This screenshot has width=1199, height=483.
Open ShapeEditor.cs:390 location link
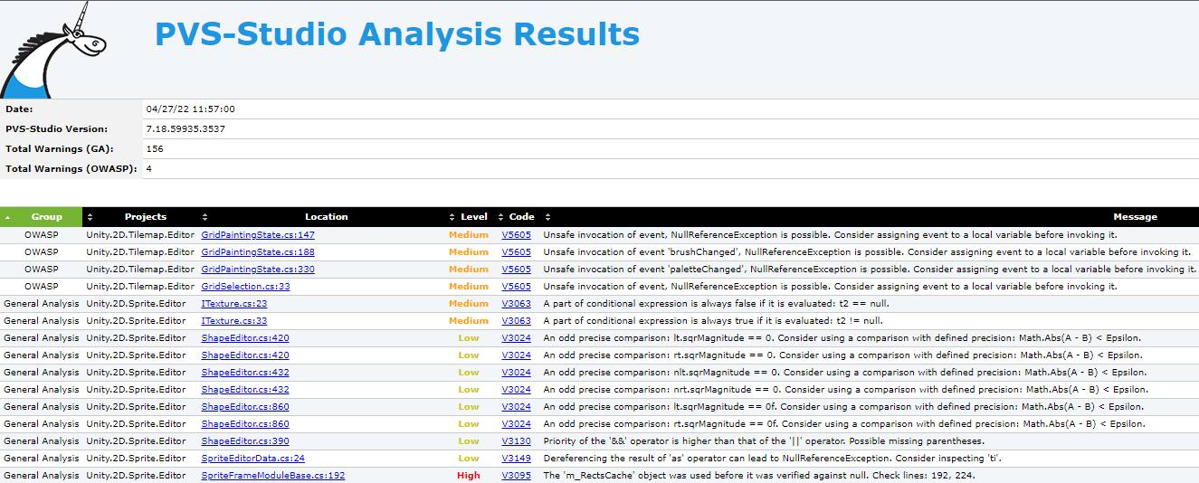pos(245,441)
